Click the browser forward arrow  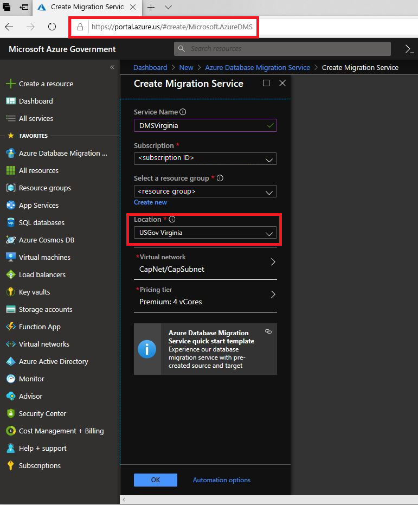point(30,27)
